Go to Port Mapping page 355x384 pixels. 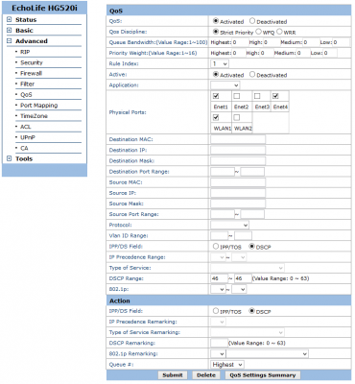[39, 106]
